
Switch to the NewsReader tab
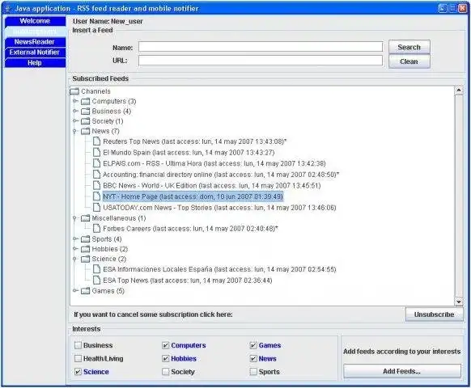pyautogui.click(x=35, y=42)
